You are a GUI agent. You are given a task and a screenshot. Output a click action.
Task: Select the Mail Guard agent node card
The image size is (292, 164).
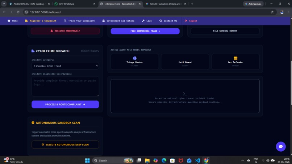[185, 62]
